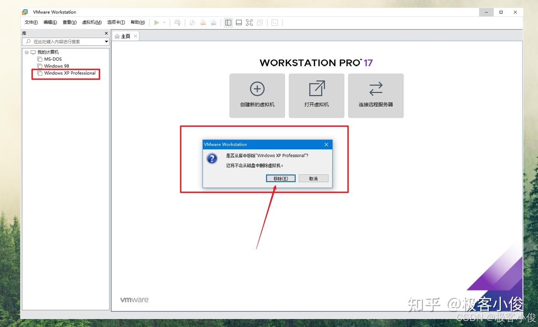Open the library search filter dropdown arrow
The height and width of the screenshot is (327, 538).
[x=106, y=41]
